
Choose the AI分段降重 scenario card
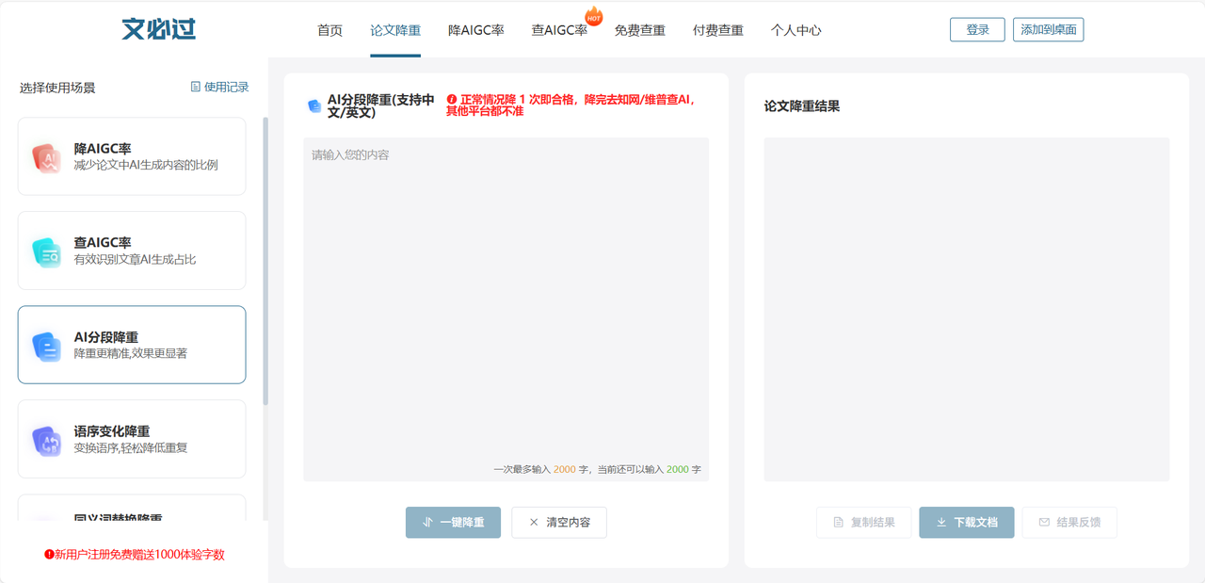coord(132,345)
